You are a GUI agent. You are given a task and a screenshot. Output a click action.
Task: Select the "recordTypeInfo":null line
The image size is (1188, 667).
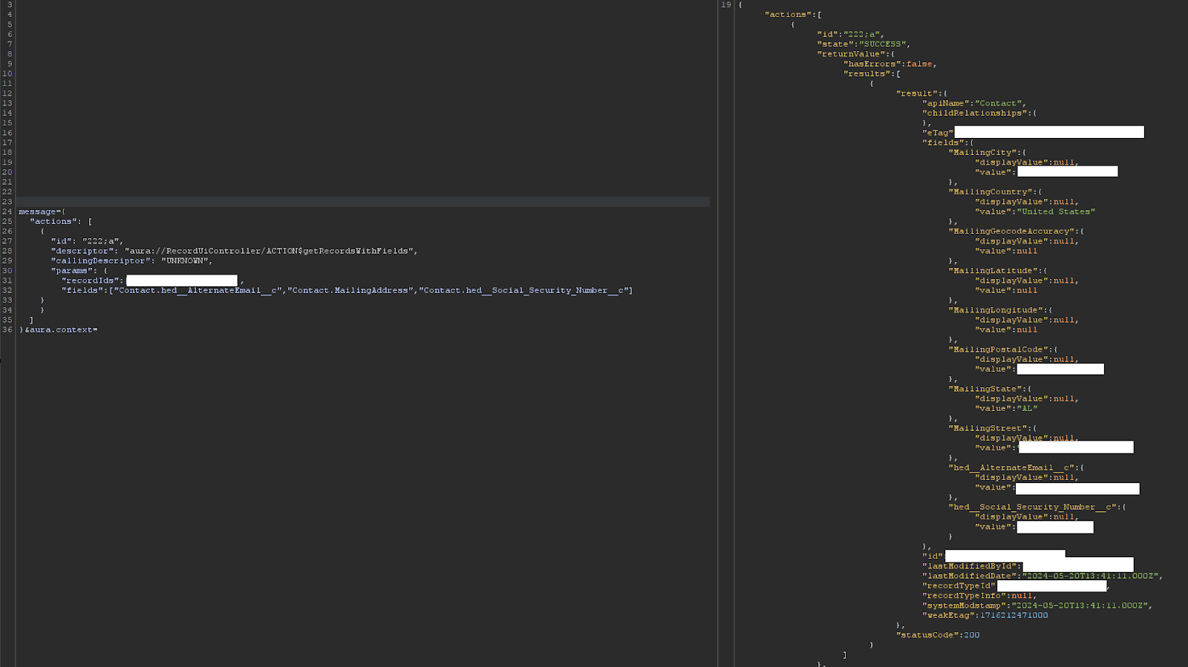pyautogui.click(x=979, y=596)
